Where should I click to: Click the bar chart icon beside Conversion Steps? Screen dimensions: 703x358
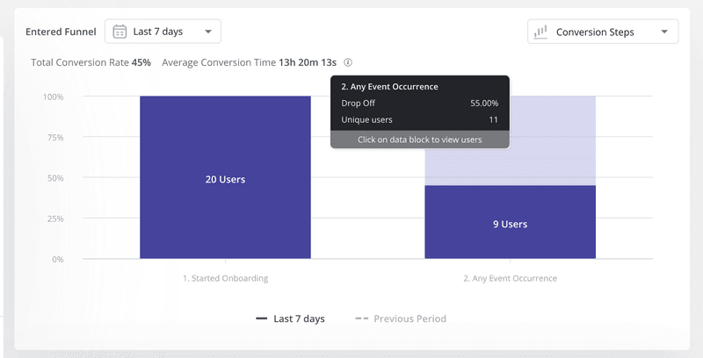click(x=541, y=32)
